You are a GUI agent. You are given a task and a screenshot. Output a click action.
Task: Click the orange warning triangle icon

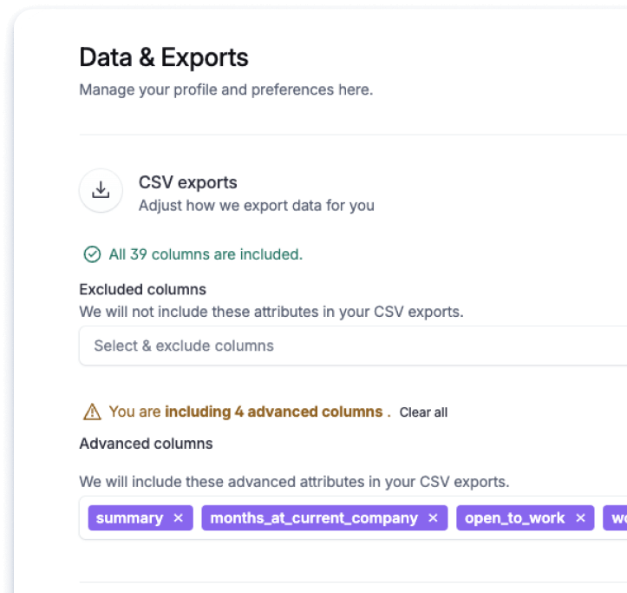pos(91,412)
